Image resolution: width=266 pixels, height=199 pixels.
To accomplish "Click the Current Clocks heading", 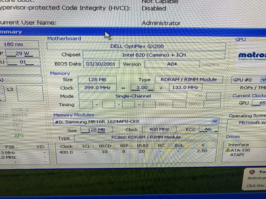I will pyautogui.click(x=249, y=96).
